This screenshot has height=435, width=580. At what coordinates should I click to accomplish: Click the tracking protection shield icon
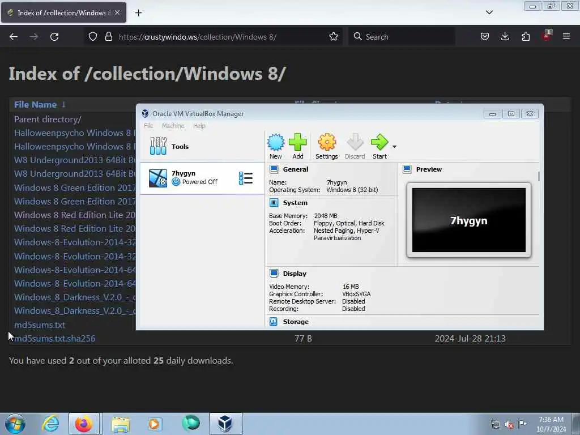point(93,37)
